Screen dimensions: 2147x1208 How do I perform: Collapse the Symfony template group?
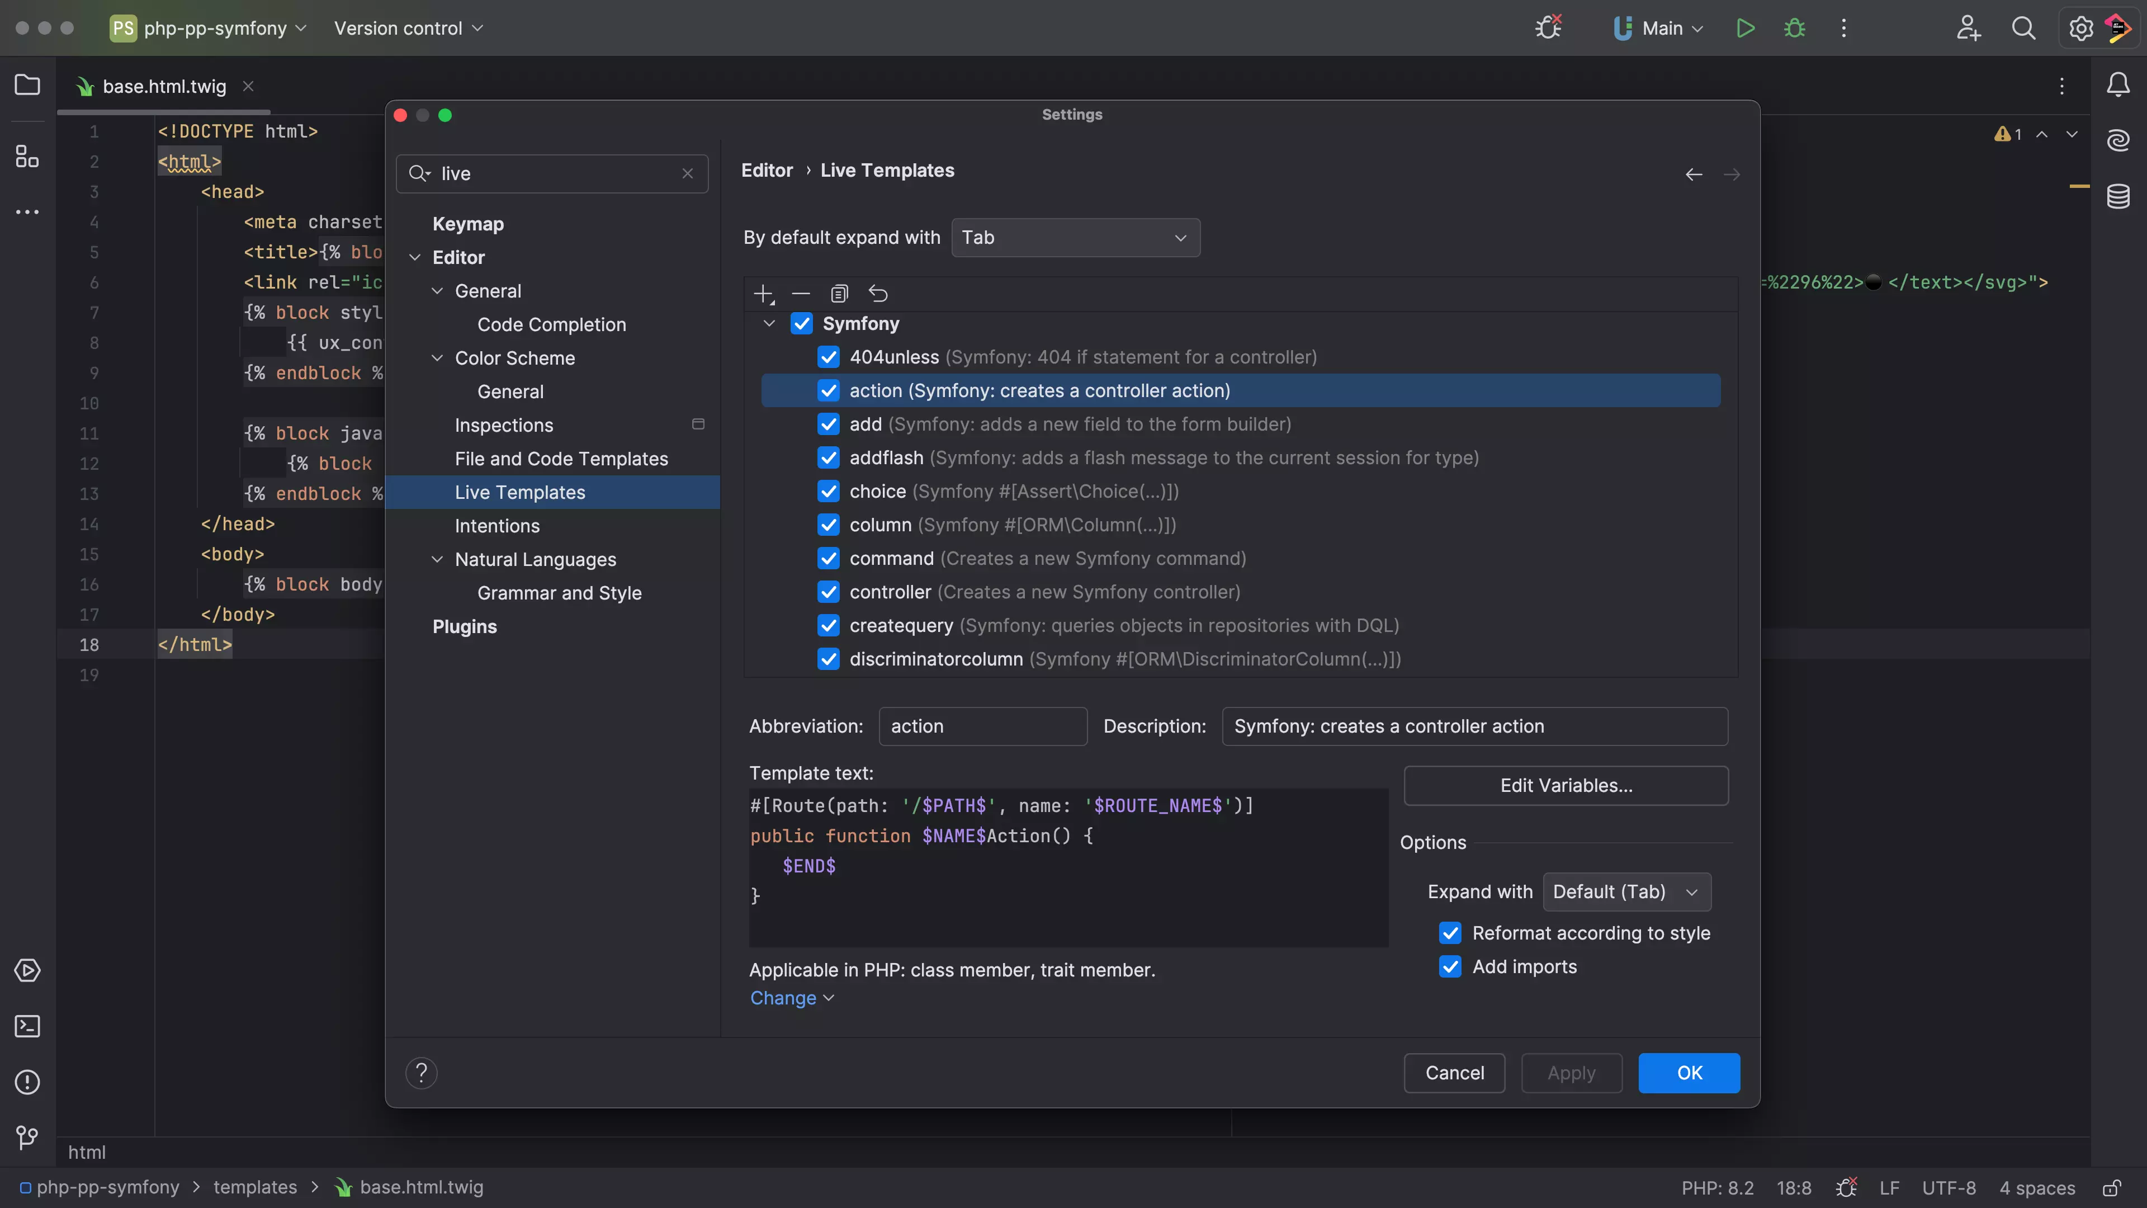[768, 323]
